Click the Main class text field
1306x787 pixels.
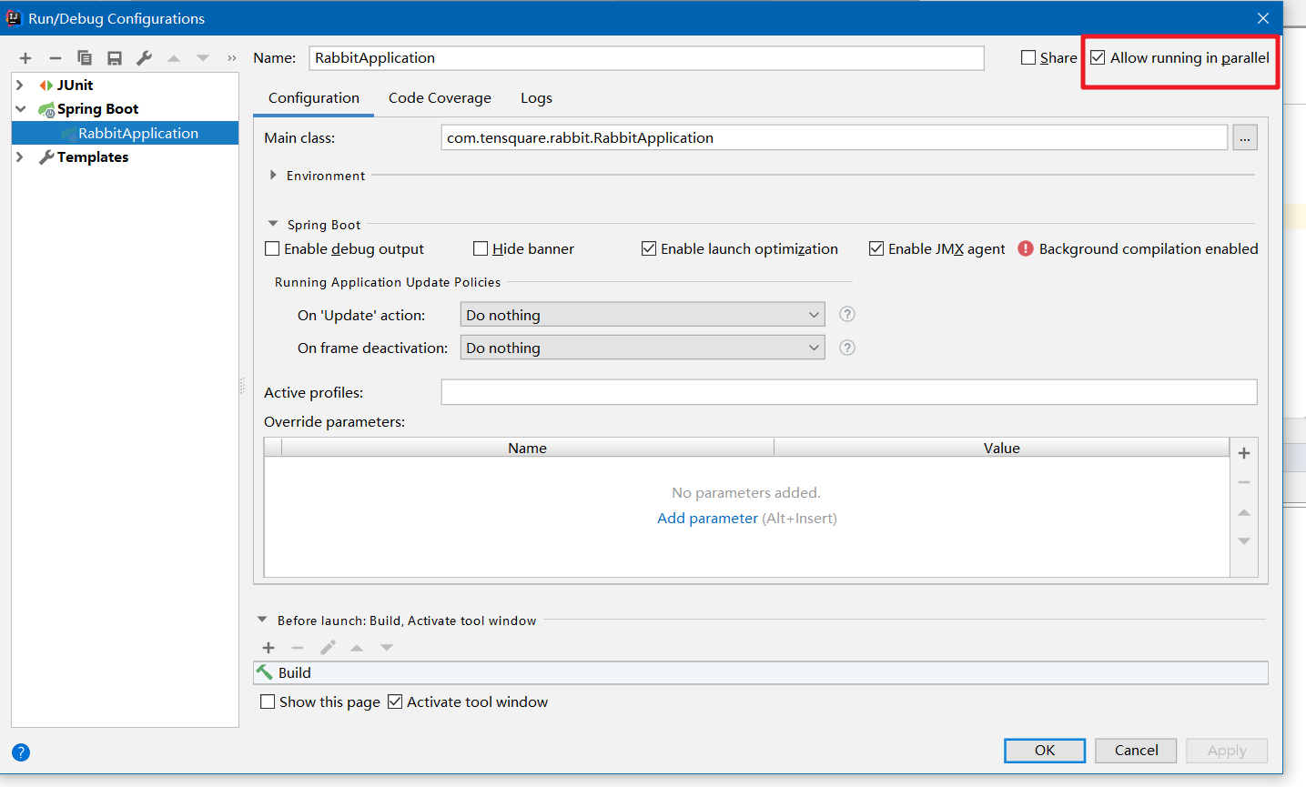(x=835, y=138)
